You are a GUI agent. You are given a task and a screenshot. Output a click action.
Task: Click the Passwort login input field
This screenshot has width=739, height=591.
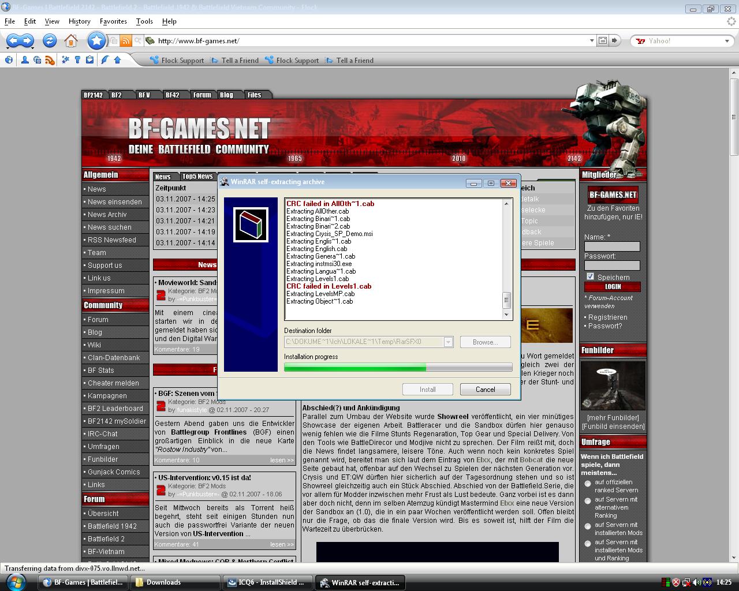pos(612,265)
